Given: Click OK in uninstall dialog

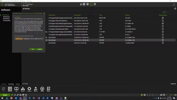Looking at the screenshot, I should (x=33, y=49).
